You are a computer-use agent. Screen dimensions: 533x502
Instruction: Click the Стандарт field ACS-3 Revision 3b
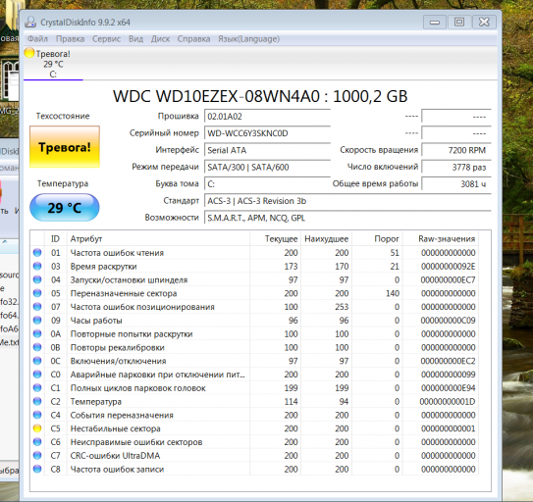tap(347, 201)
